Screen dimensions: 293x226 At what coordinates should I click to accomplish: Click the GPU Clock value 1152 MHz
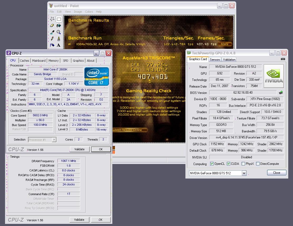(x=217, y=144)
